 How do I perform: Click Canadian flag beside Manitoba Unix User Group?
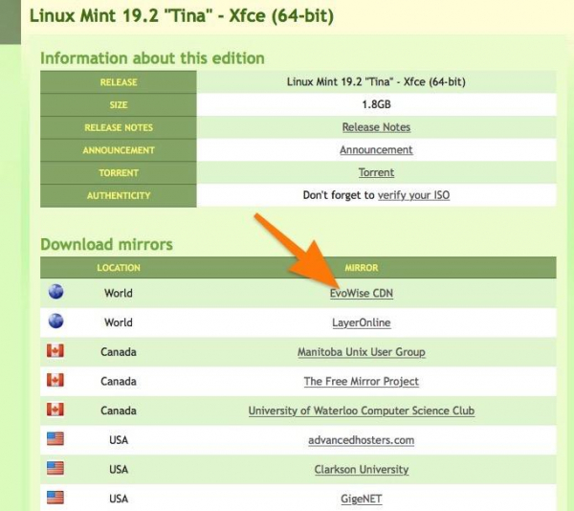pos(55,350)
